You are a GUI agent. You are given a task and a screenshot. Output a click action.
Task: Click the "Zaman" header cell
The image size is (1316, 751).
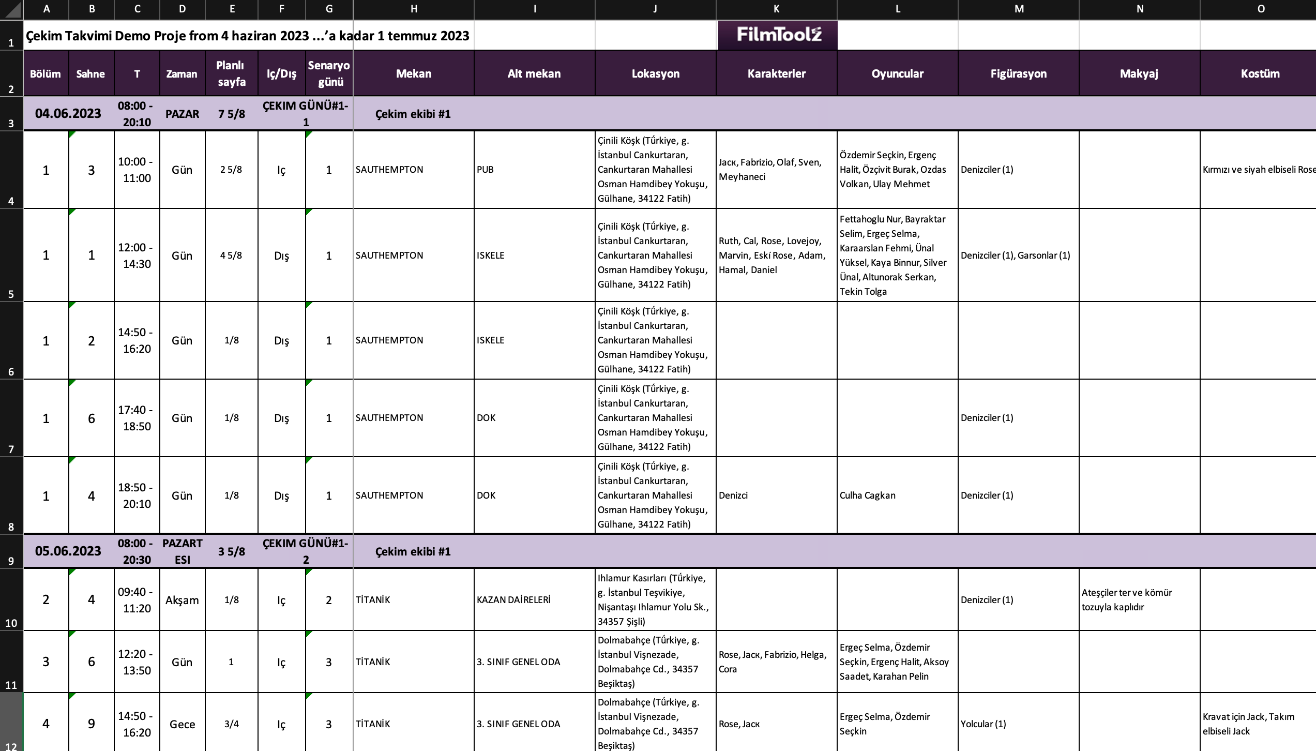[182, 73]
